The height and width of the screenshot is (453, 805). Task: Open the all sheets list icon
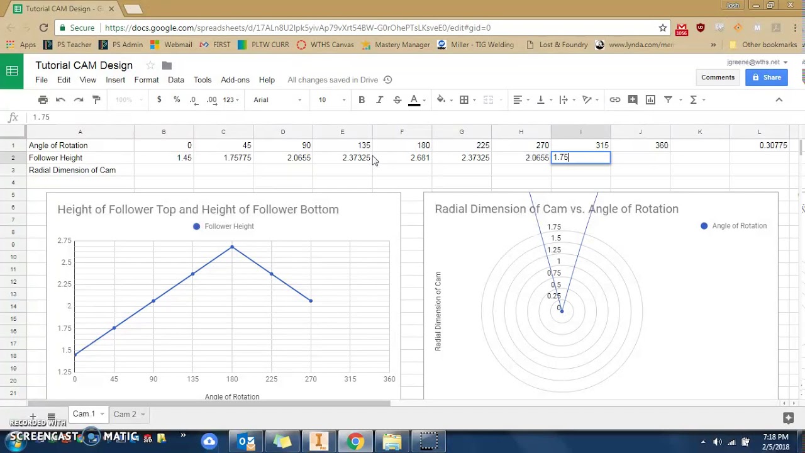coord(52,415)
